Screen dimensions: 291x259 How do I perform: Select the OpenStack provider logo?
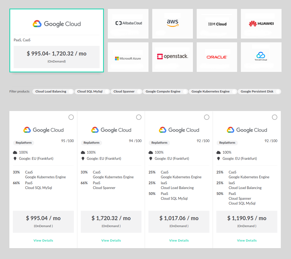coord(173,56)
